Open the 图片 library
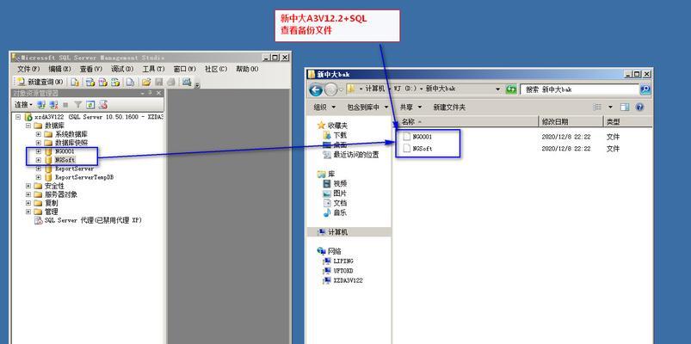Image resolution: width=691 pixels, height=344 pixels. click(x=340, y=193)
